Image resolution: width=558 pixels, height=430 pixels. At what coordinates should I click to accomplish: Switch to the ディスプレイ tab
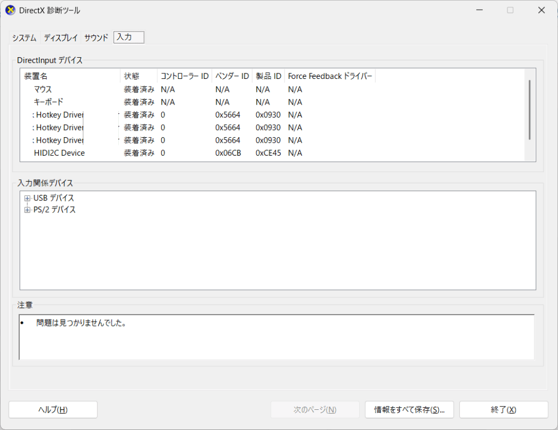click(61, 38)
